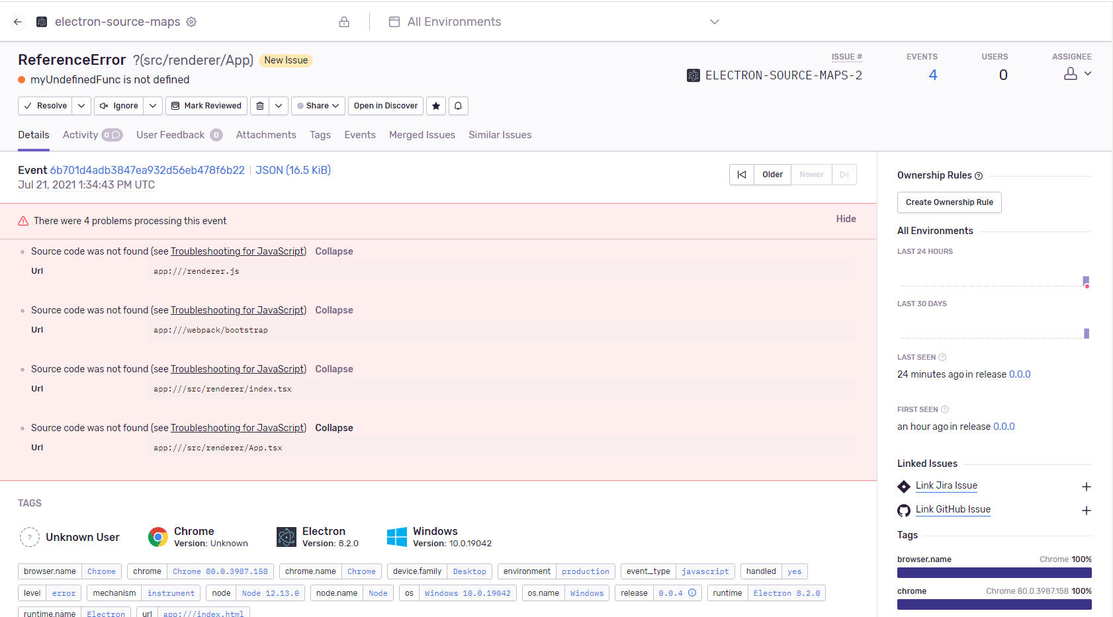This screenshot has height=617, width=1113.
Task: Jump to oldest event arrow button
Action: click(742, 175)
